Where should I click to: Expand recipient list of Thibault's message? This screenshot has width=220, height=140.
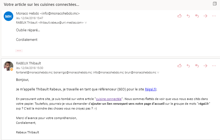(x=158, y=72)
